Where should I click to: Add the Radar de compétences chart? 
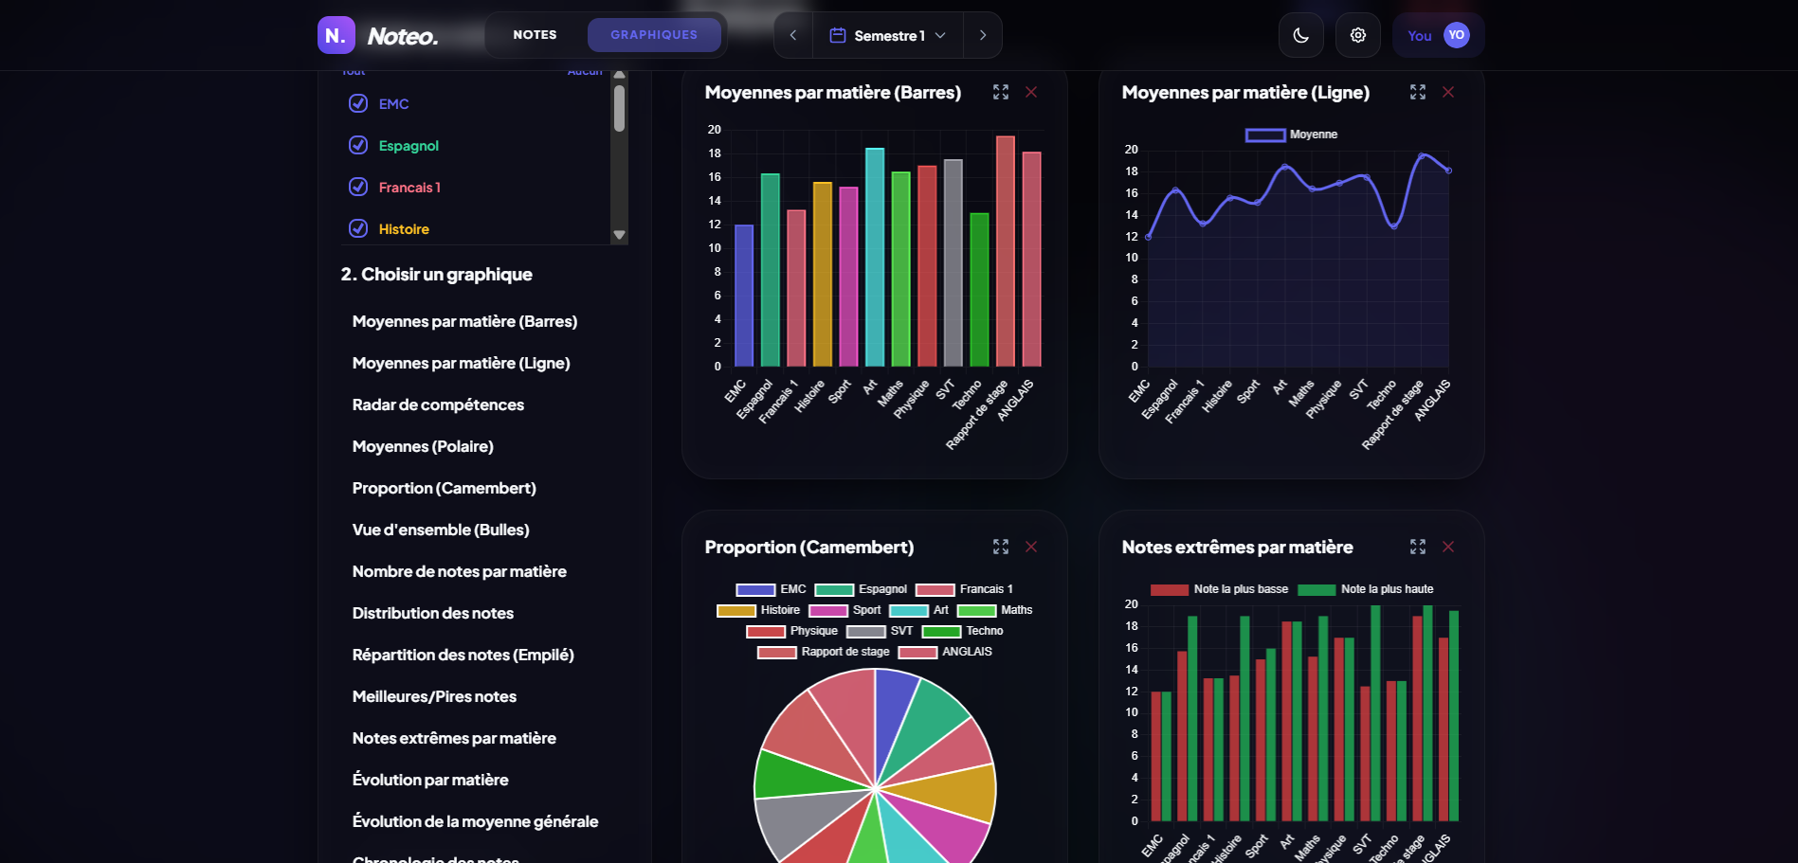tap(438, 405)
